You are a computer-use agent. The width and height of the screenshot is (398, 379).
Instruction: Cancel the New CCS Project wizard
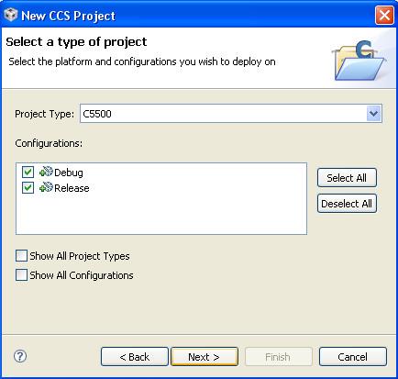point(353,357)
